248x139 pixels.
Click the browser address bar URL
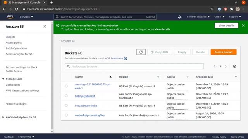[63, 9]
